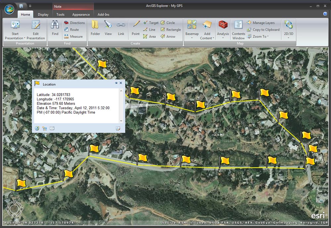Pin the Location popup open

point(116,83)
